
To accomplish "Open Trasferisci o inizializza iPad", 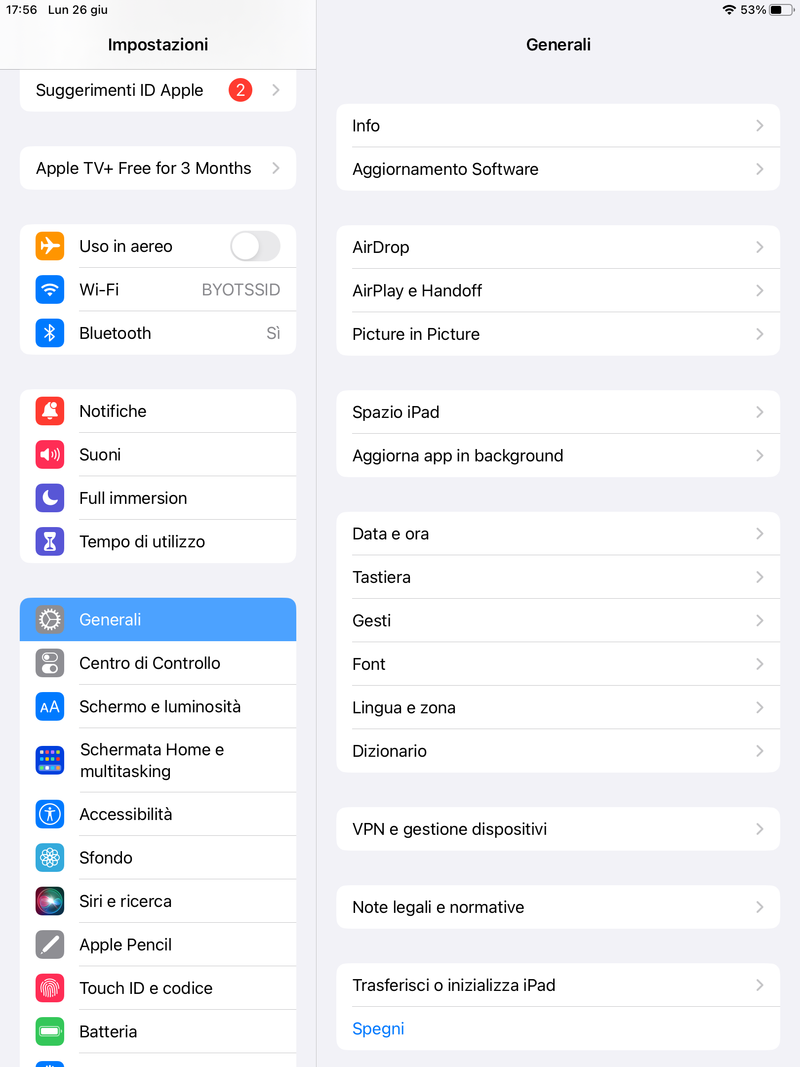I will (558, 985).
